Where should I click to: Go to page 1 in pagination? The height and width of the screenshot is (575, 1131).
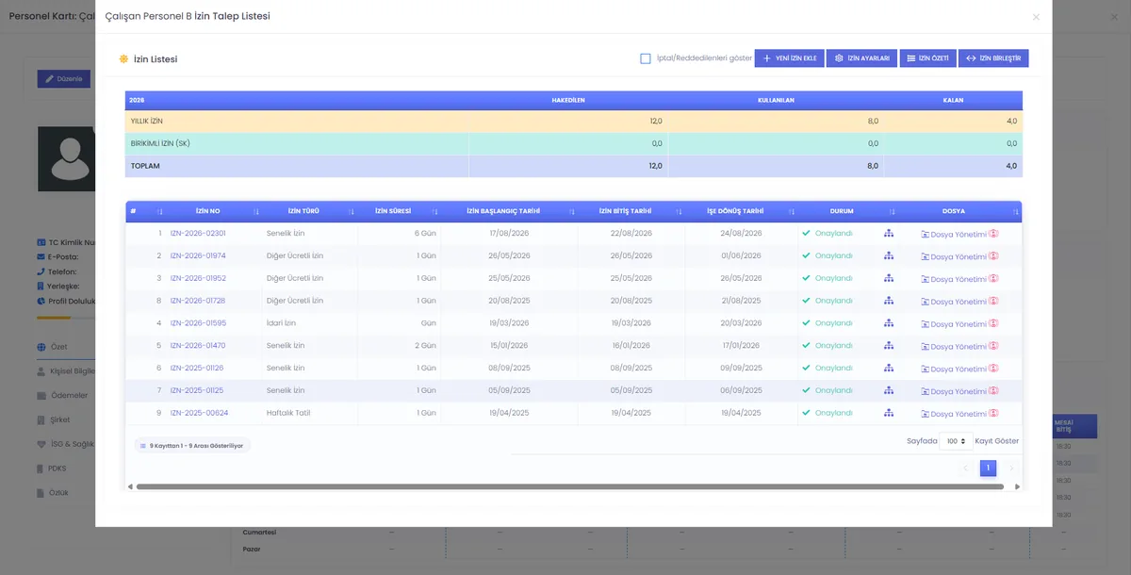(x=988, y=468)
